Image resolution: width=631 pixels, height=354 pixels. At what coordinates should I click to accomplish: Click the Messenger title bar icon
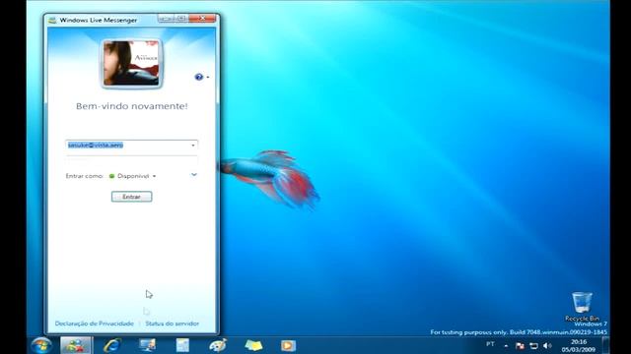click(x=52, y=20)
